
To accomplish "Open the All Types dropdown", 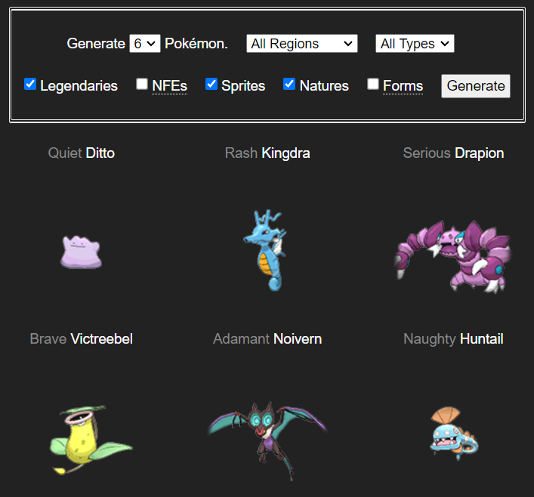I will click(415, 44).
